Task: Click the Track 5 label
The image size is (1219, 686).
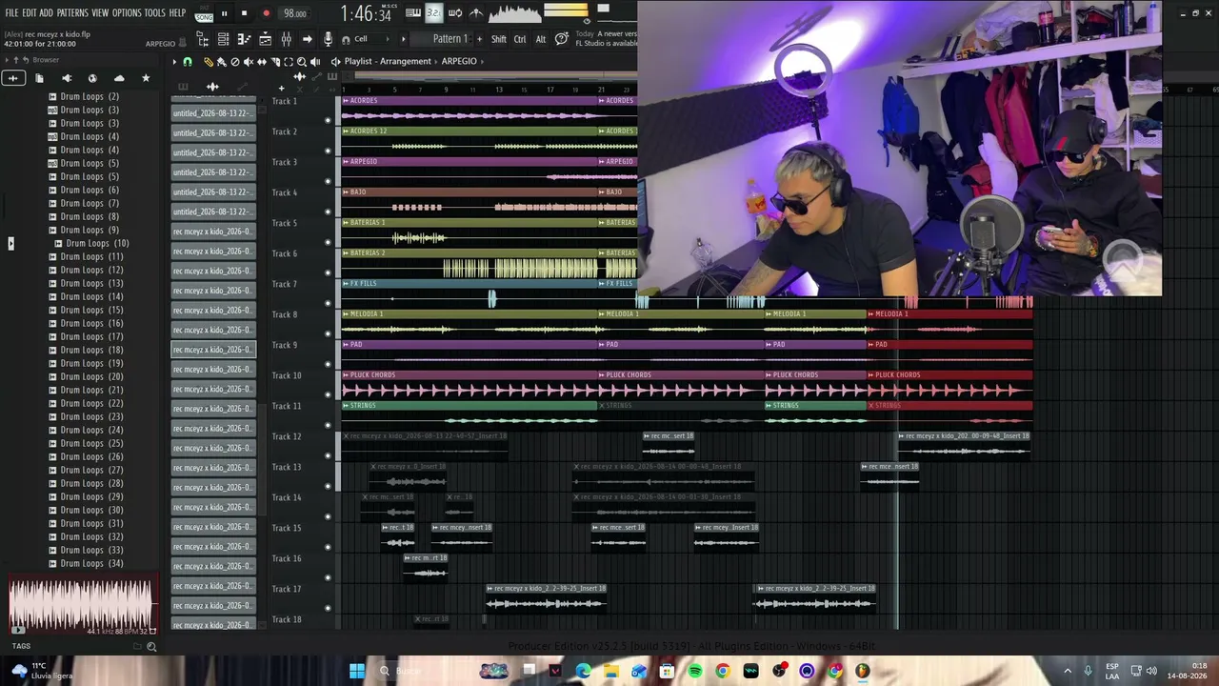Action: pyautogui.click(x=286, y=223)
